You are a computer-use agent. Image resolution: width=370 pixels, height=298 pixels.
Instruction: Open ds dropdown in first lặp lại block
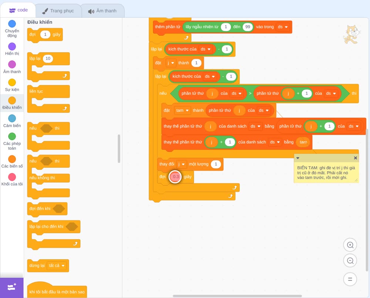tap(205, 49)
